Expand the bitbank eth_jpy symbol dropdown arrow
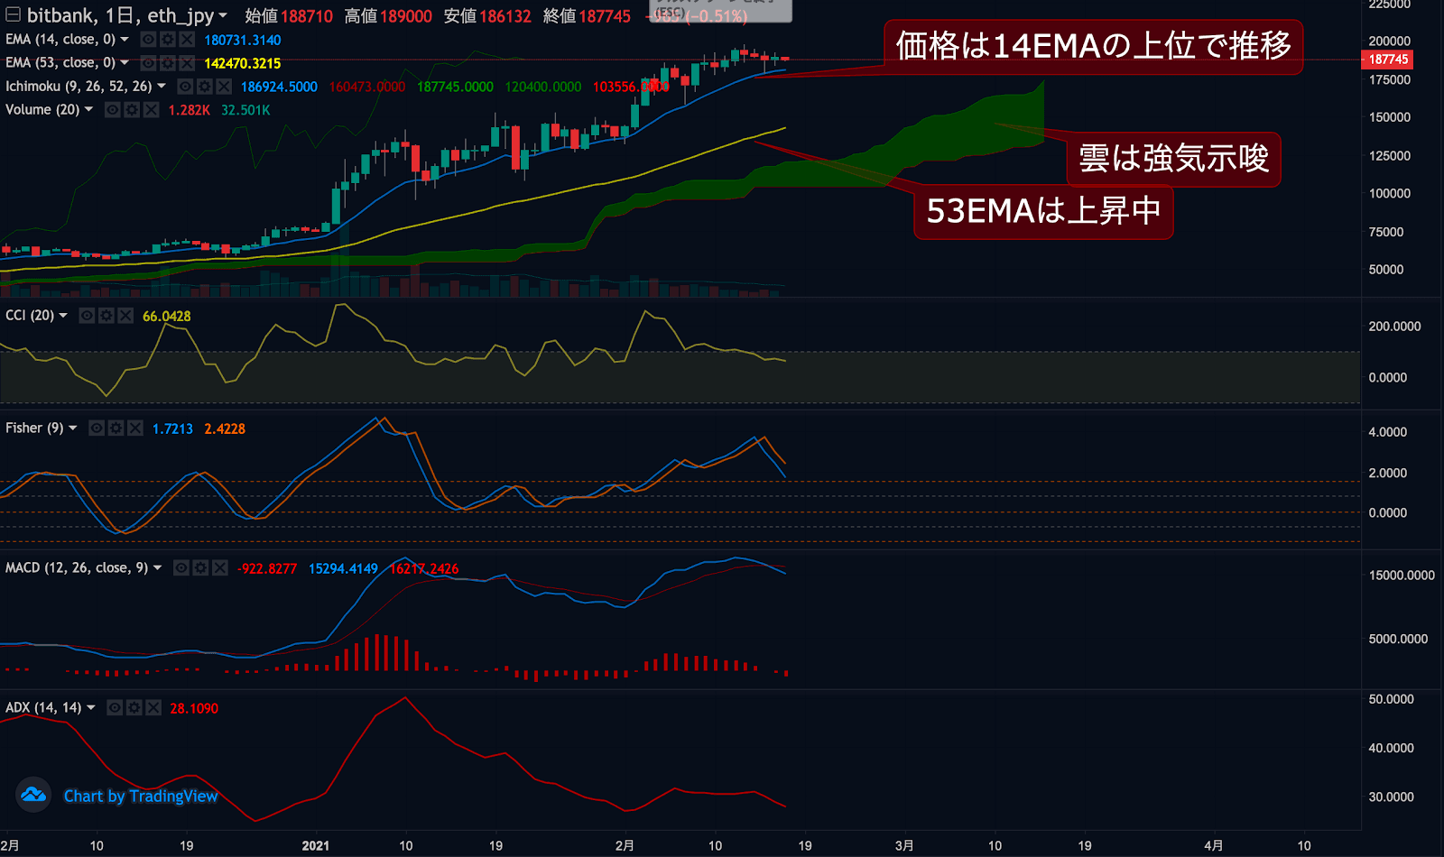 223,15
